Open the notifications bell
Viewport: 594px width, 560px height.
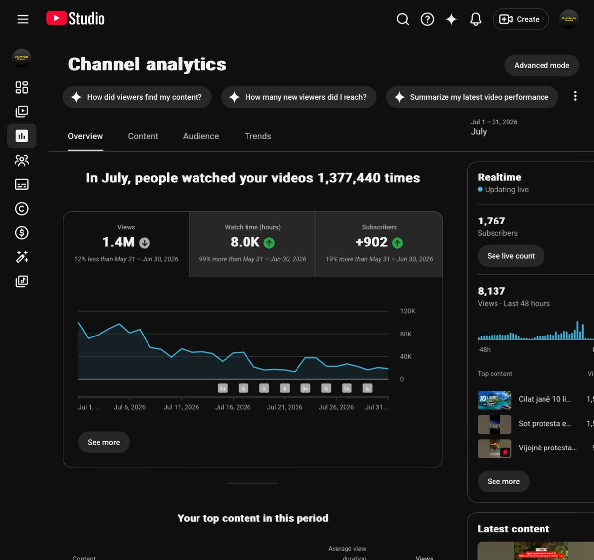pos(476,19)
